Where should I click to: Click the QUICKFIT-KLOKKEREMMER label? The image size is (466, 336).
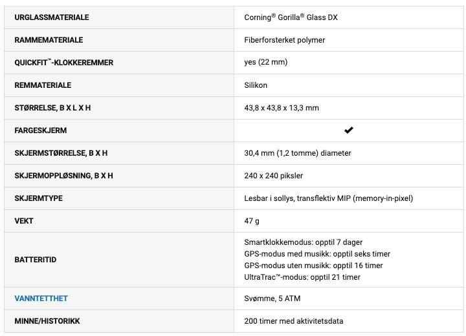point(64,62)
